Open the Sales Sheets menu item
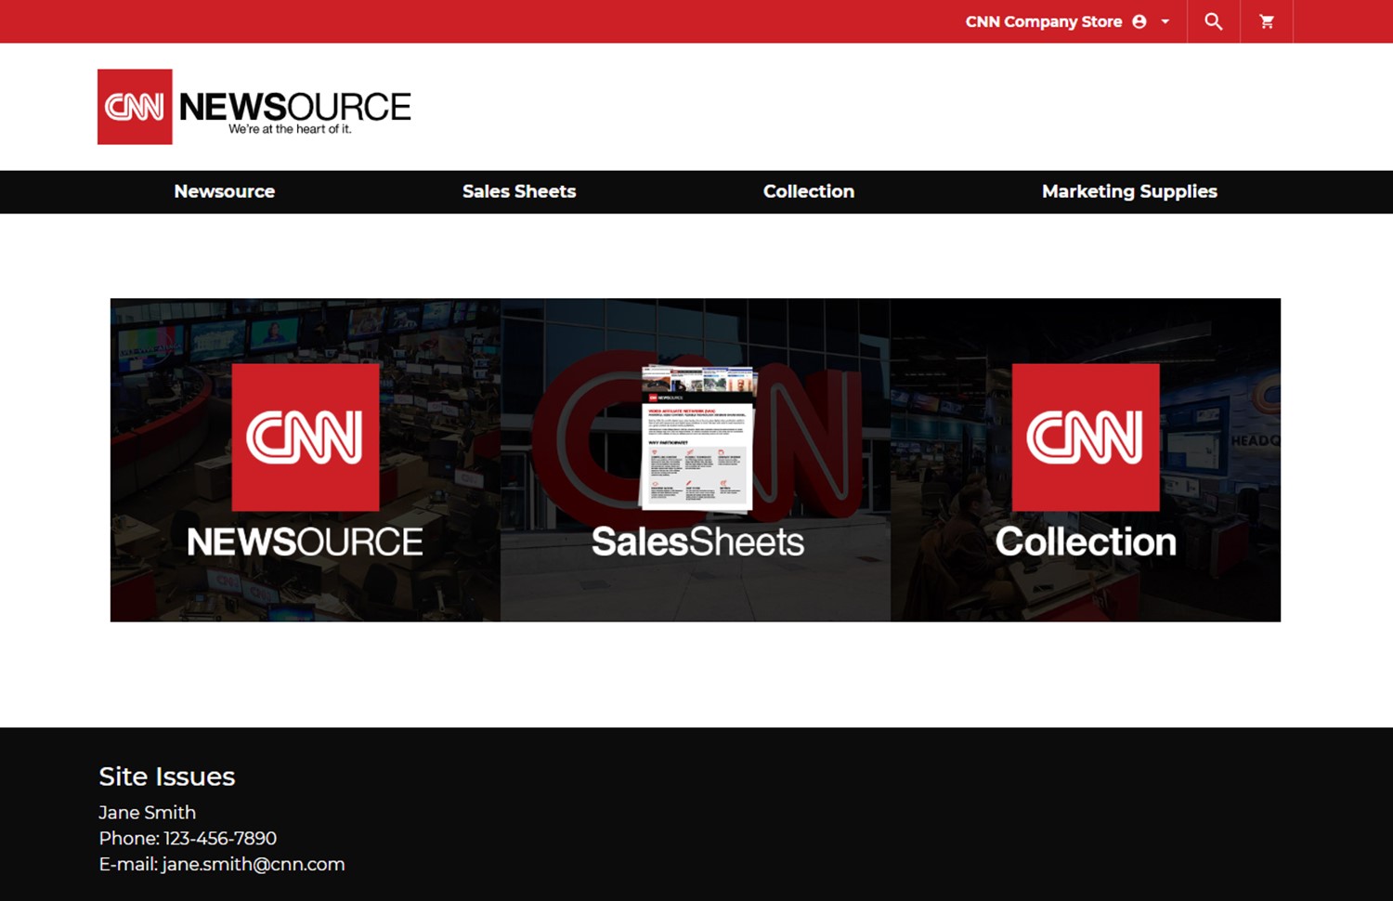Image resolution: width=1393 pixels, height=901 pixels. tap(519, 191)
